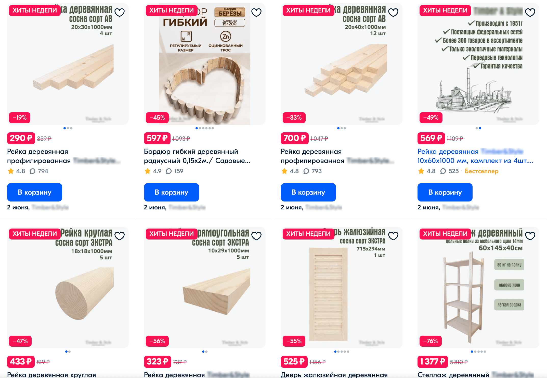Add the жалюзийная door to favorites
The width and height of the screenshot is (547, 378).
pos(393,236)
